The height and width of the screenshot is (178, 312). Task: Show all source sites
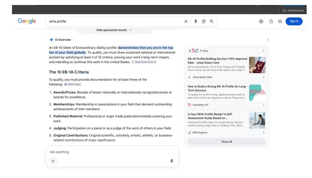226,142
